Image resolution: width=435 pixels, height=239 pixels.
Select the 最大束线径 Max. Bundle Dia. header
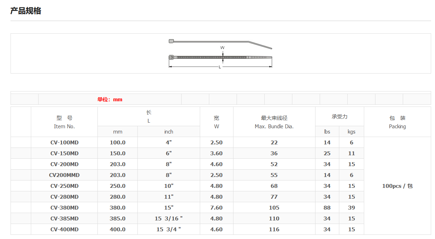pos(274,122)
